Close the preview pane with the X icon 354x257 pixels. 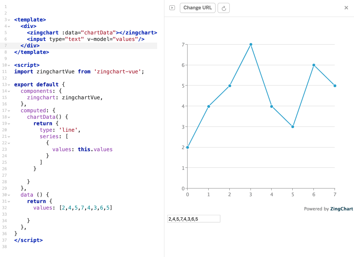(347, 7)
